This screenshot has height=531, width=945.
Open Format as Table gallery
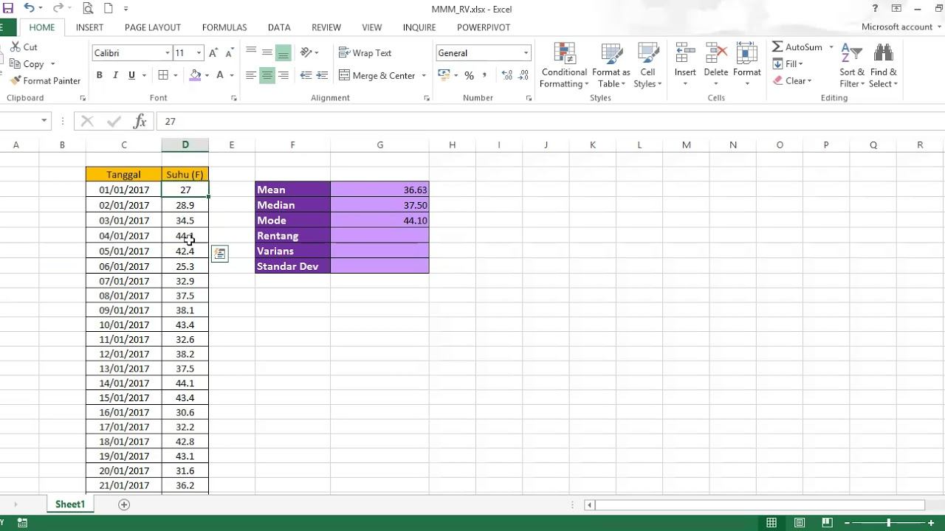click(x=611, y=65)
